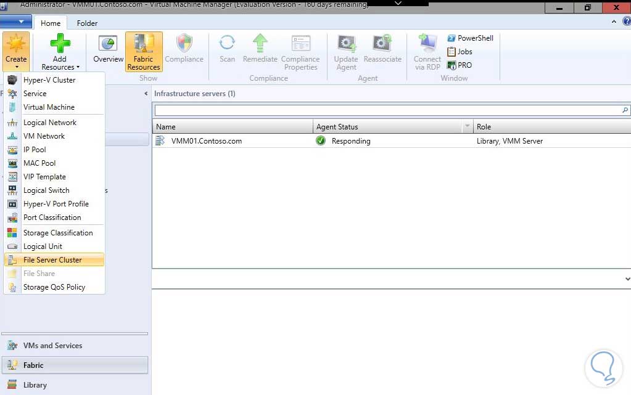The width and height of the screenshot is (631, 395).
Task: Open the PowerShell window
Action: pos(470,38)
